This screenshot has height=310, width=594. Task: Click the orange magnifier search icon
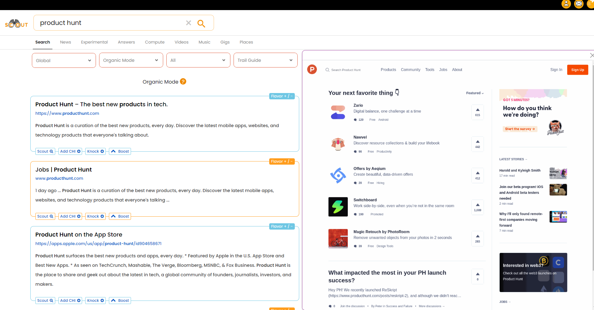pos(201,23)
